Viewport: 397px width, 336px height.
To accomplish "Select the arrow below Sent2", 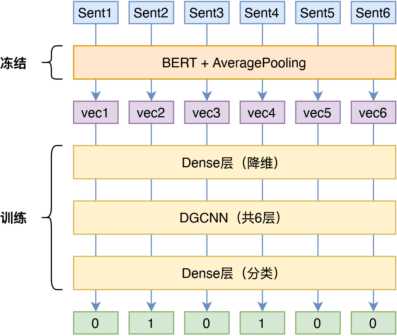I will point(151,35).
